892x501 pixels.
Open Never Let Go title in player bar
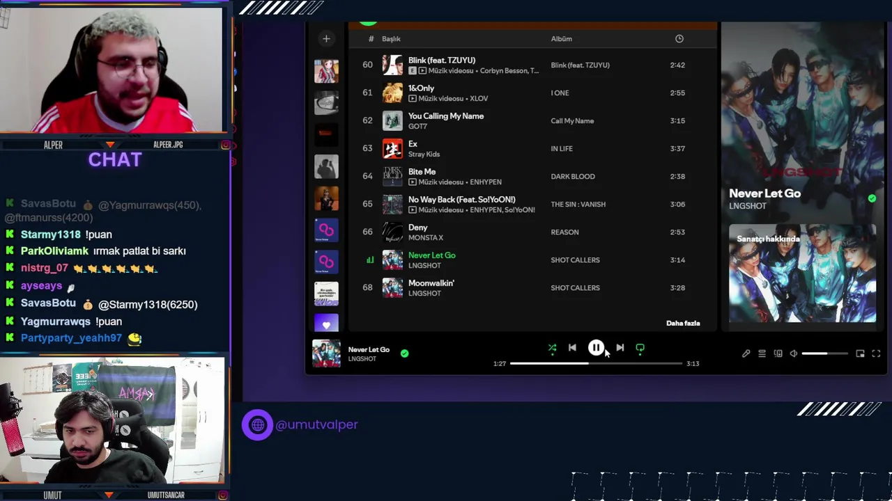(369, 349)
